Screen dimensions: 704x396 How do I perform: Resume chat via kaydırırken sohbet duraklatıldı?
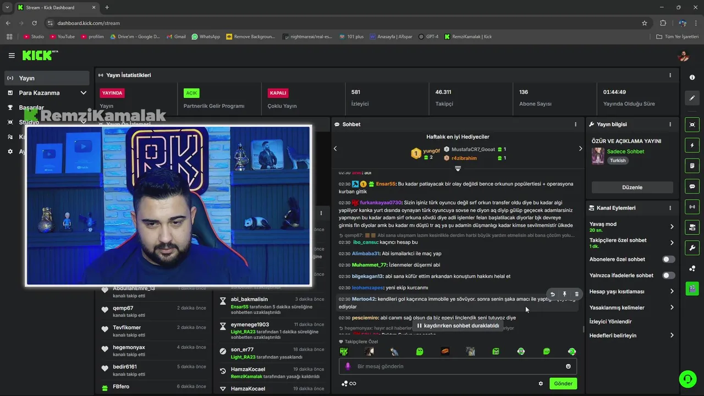pos(458,326)
